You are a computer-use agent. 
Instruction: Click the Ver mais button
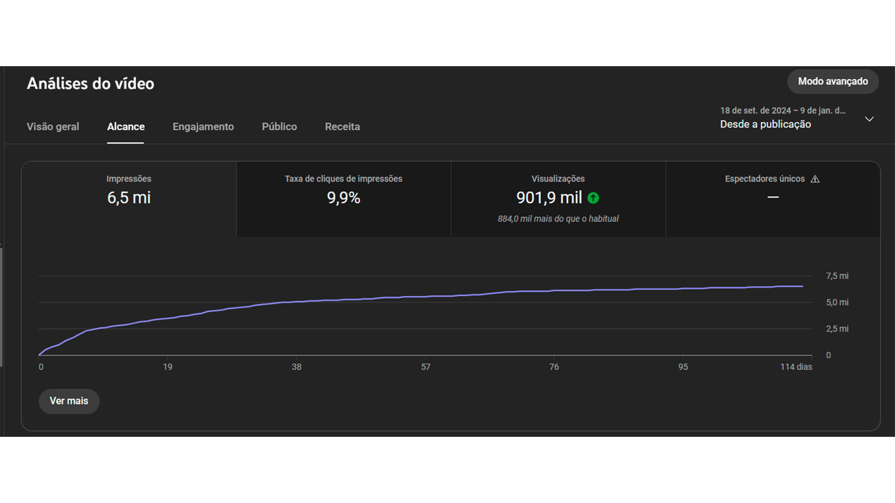point(69,401)
